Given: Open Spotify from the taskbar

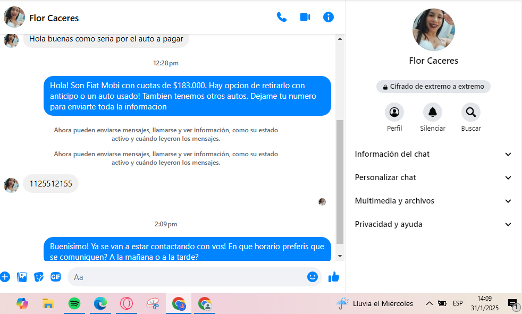Looking at the screenshot, I should 74,303.
